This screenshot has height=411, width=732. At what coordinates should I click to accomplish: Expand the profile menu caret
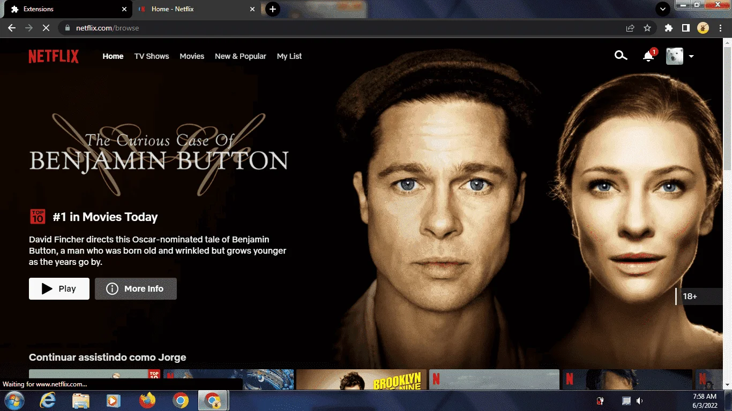(x=691, y=56)
